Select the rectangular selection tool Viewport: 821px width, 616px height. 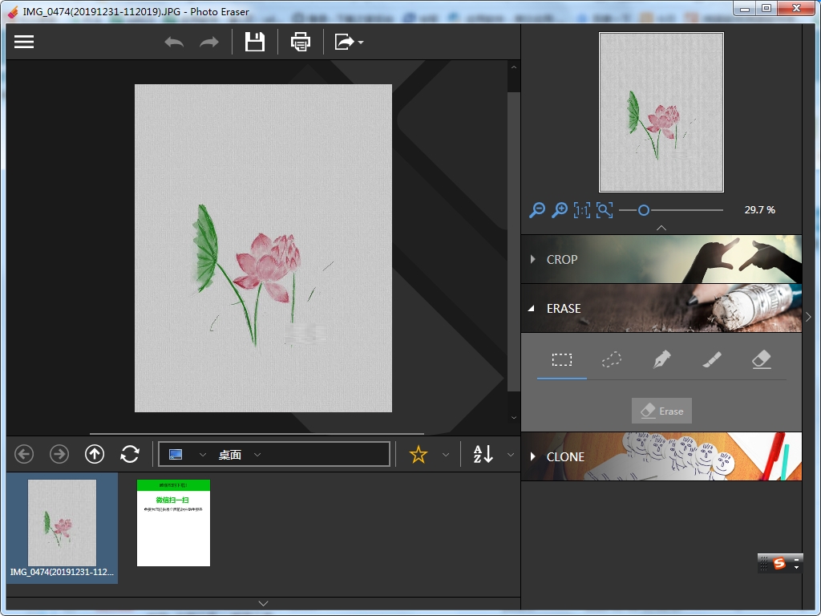pos(562,360)
